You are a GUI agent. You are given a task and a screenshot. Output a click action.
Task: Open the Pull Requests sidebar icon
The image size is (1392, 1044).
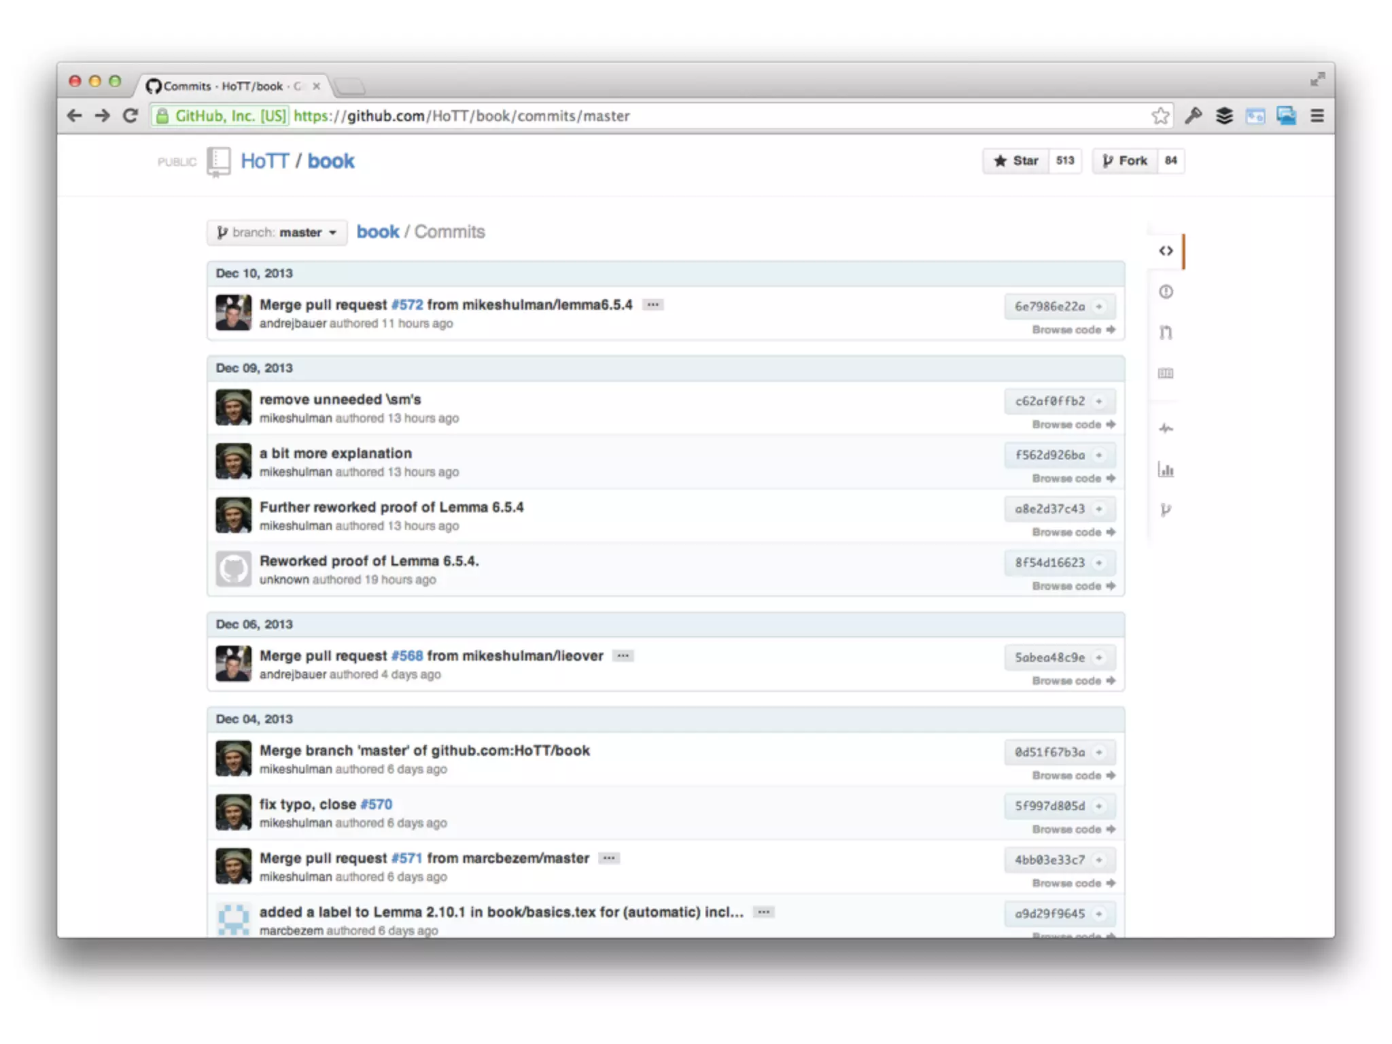[1166, 332]
